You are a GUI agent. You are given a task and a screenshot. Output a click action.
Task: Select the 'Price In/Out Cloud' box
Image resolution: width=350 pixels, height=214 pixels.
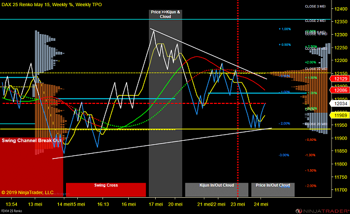pos(273,190)
